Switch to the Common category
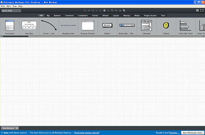This screenshot has width=205, height=135. [x=69, y=16]
